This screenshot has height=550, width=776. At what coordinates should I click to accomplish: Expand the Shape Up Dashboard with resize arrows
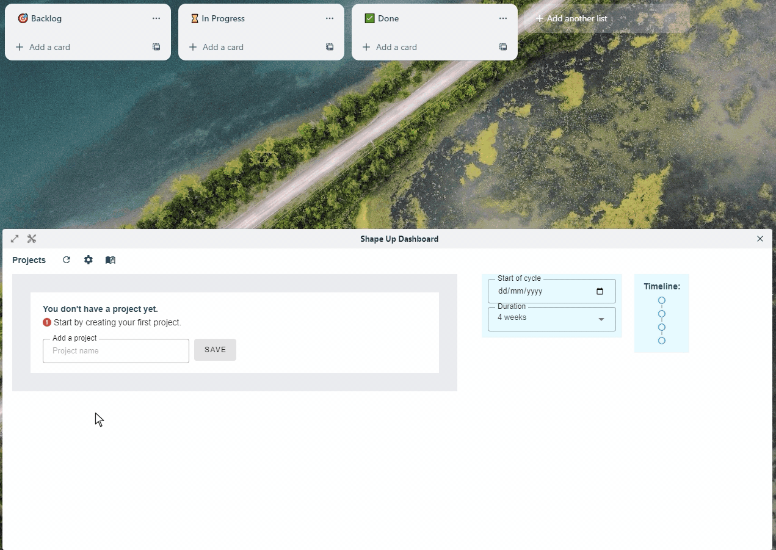(14, 239)
